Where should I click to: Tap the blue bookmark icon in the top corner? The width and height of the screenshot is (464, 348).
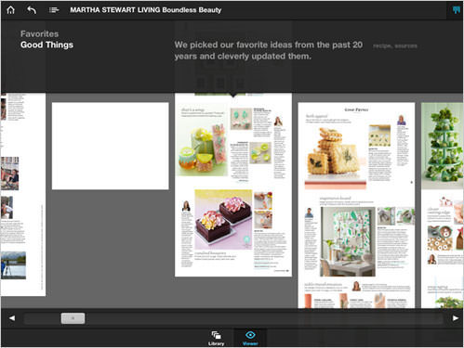coord(456,10)
